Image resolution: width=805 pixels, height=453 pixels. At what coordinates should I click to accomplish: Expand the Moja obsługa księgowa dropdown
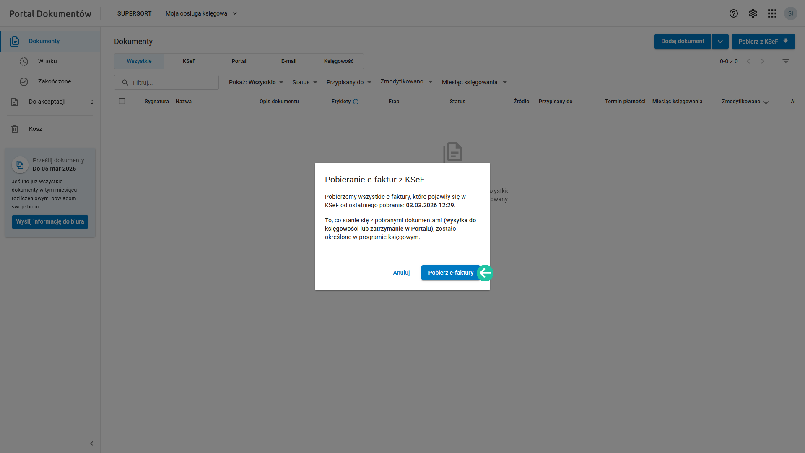click(202, 13)
